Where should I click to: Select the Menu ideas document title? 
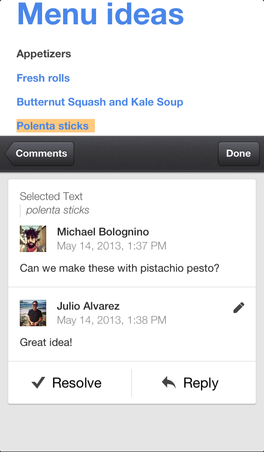(100, 14)
